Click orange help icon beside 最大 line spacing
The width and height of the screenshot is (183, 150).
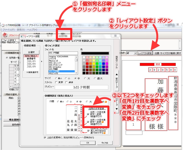click(105, 101)
